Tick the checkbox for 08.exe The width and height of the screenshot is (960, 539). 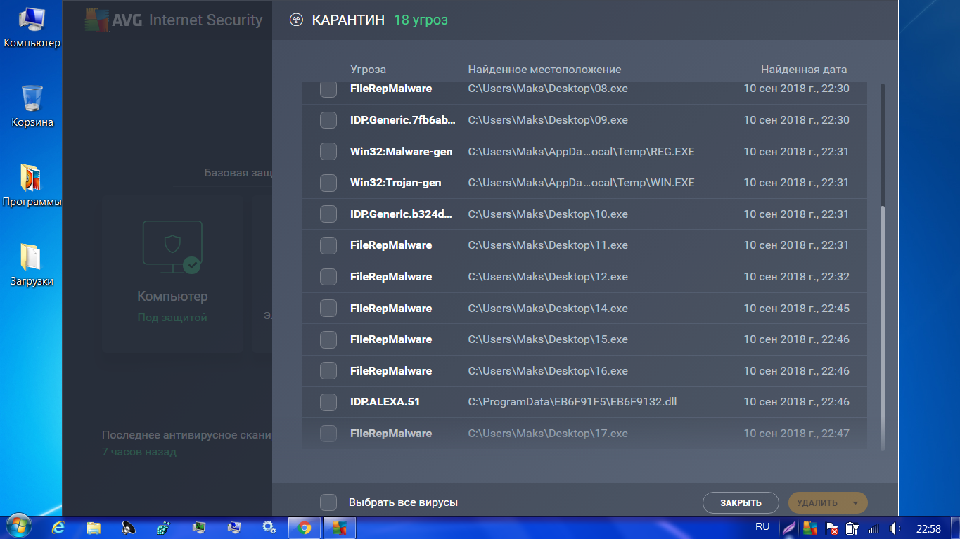point(328,89)
